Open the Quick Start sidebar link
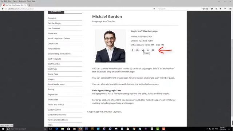 pos(53,44)
